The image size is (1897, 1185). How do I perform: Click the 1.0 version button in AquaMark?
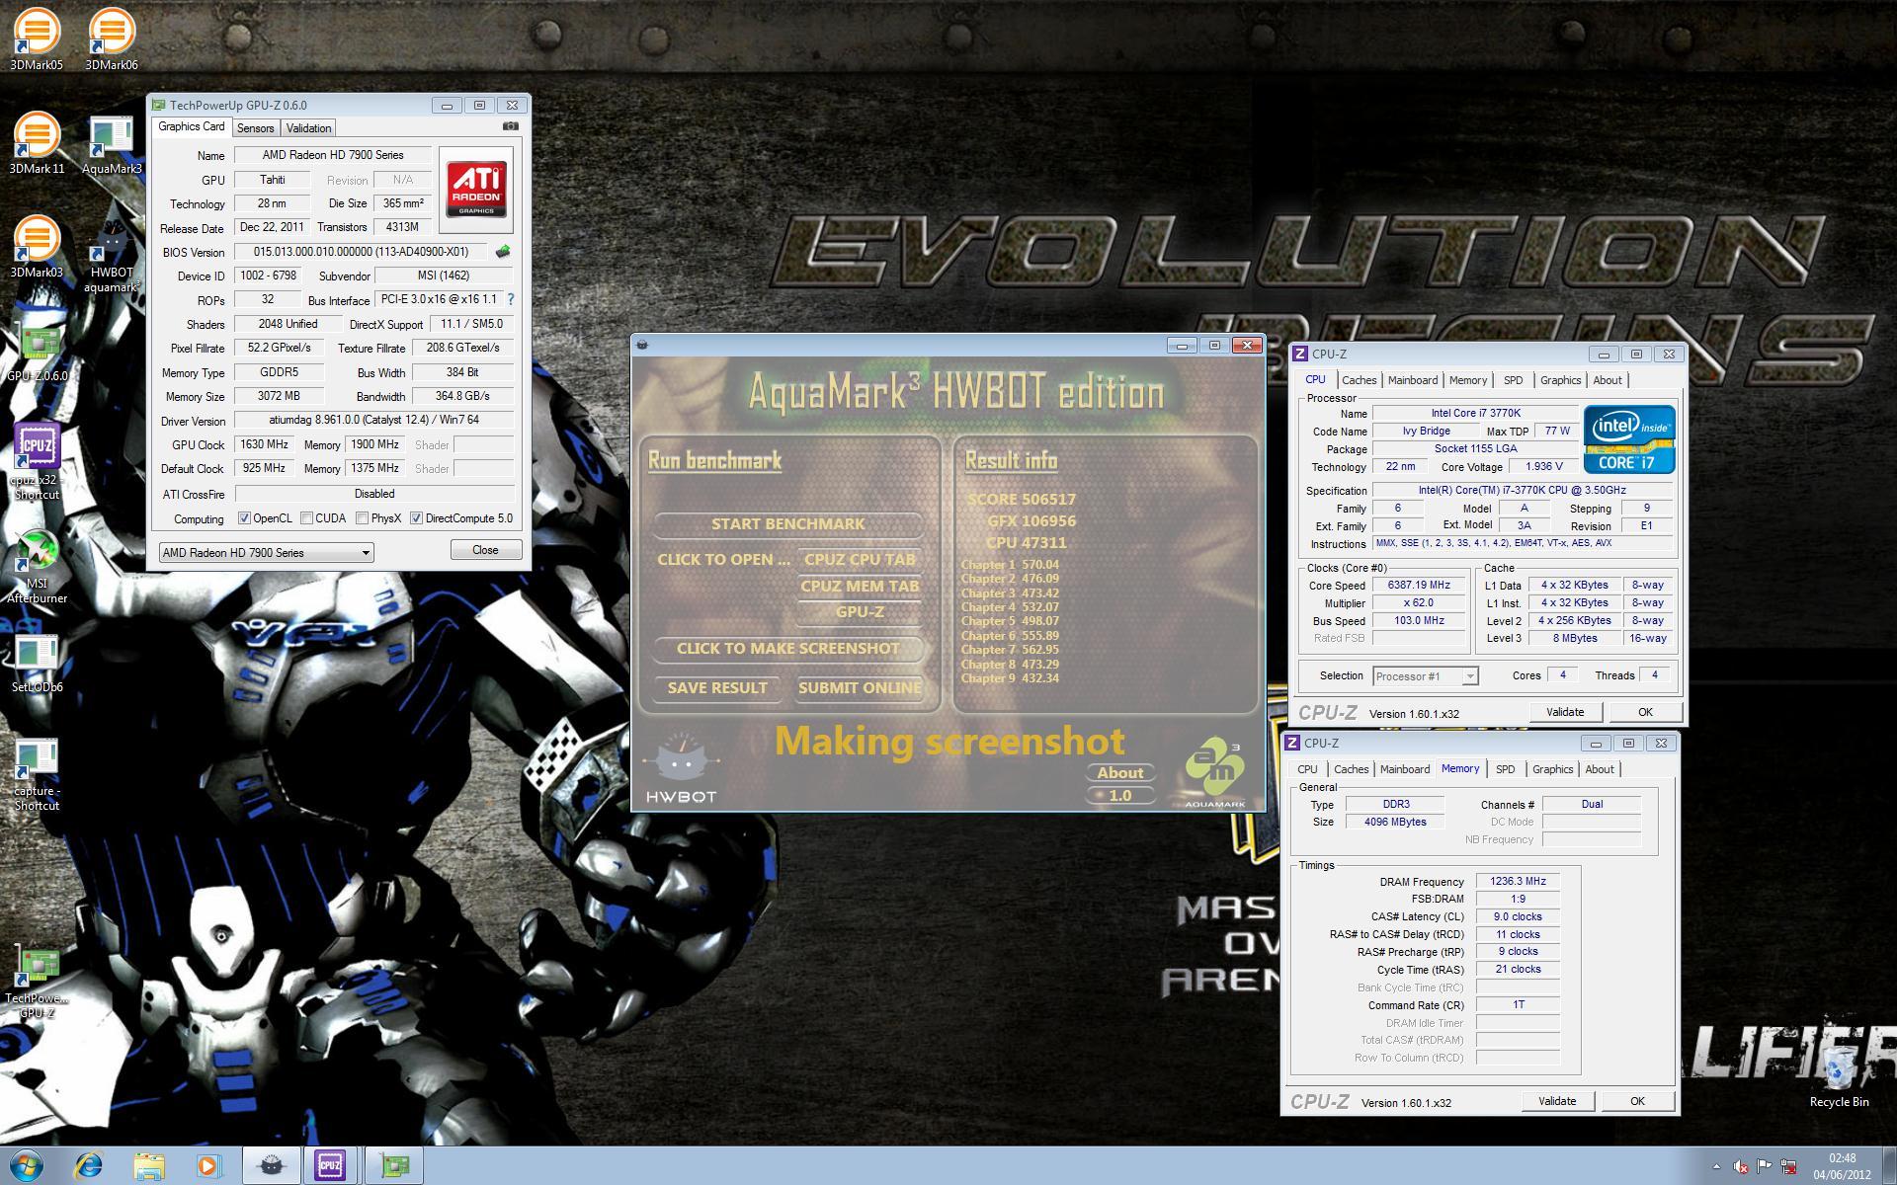point(1120,796)
